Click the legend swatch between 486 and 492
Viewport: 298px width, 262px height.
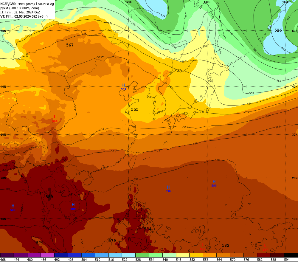point(47,255)
